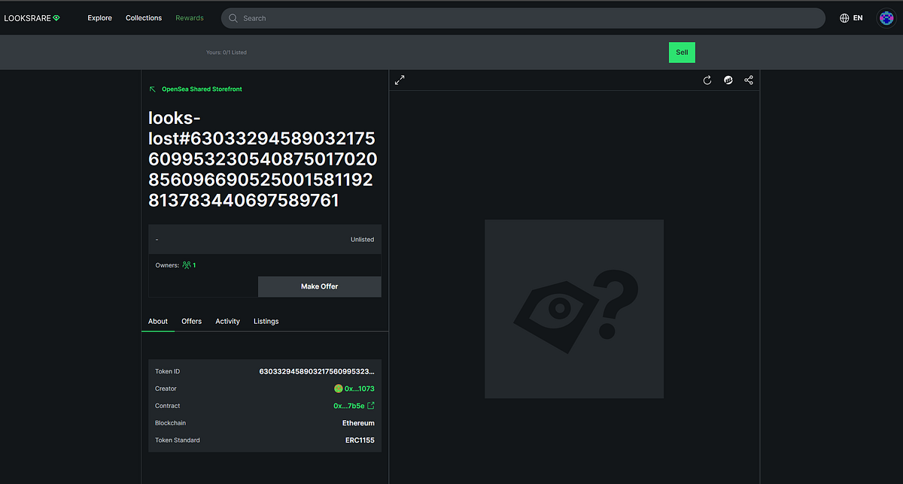Click the globe language icon
The height and width of the screenshot is (484, 903).
844,18
